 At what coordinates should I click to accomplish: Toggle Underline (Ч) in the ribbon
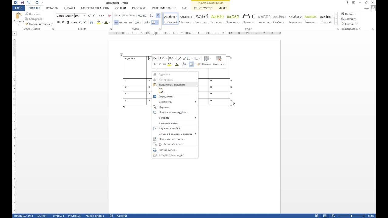[x=68, y=22]
